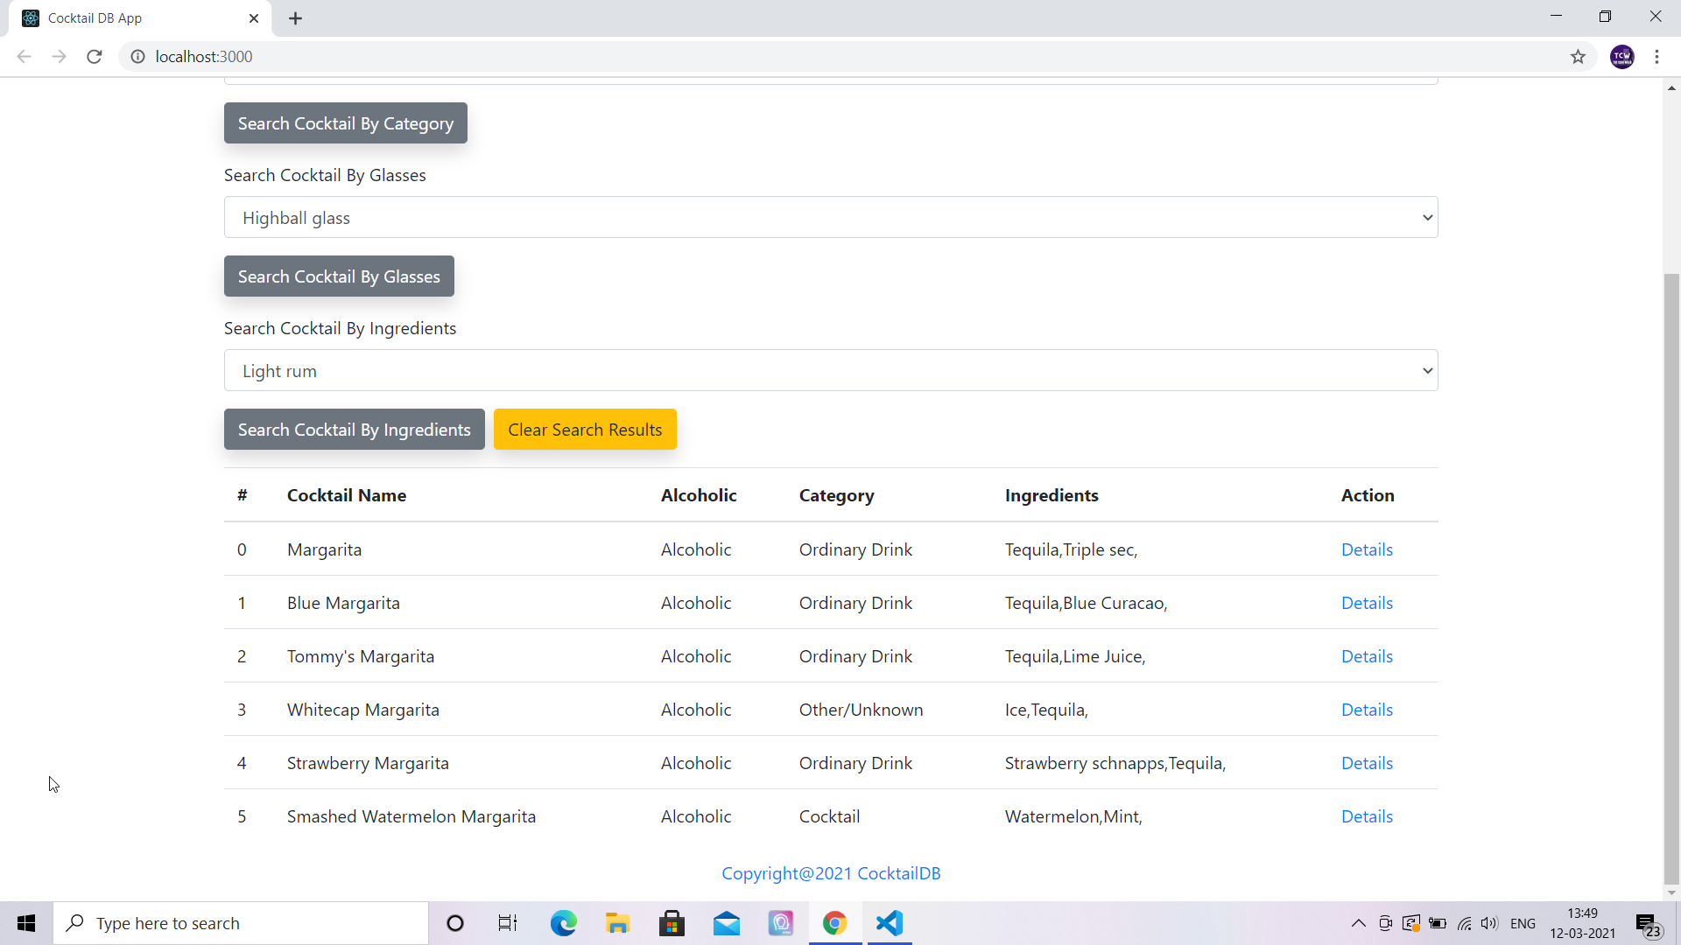This screenshot has height=945, width=1681.
Task: Open Details for Smashed Watermelon Margarita
Action: pos(1367,816)
